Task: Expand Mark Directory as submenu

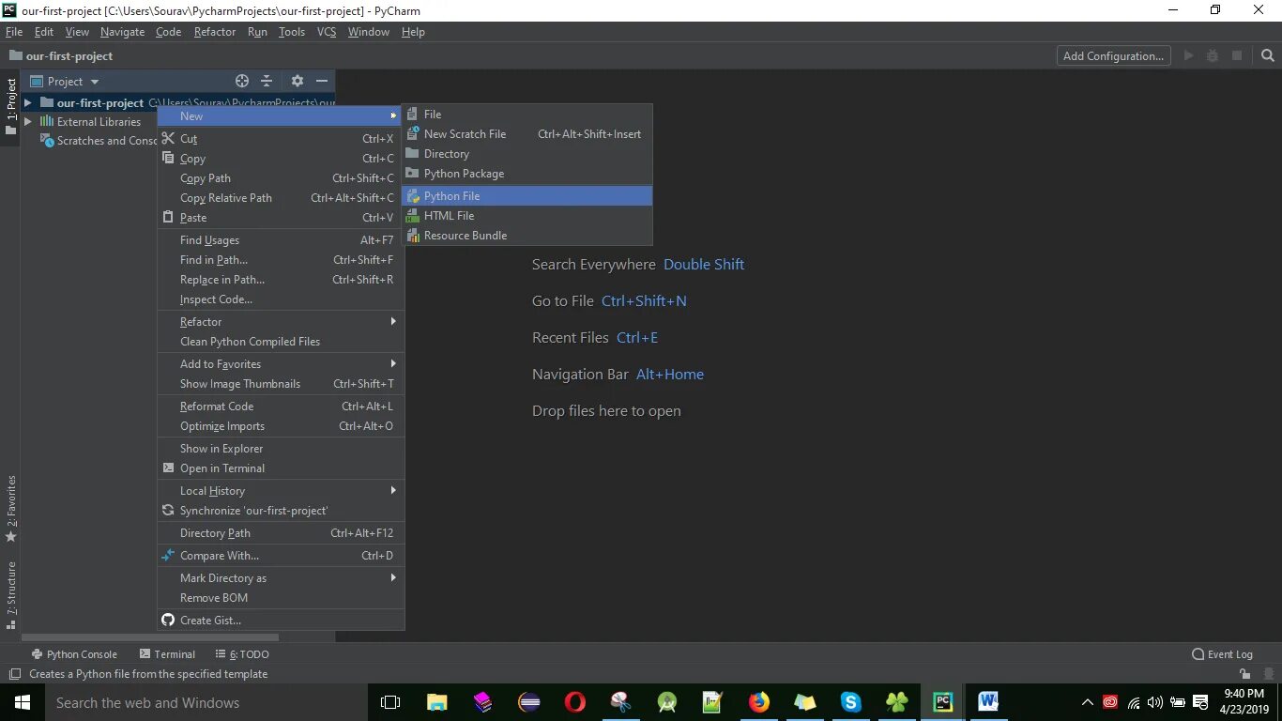Action: 393,577
